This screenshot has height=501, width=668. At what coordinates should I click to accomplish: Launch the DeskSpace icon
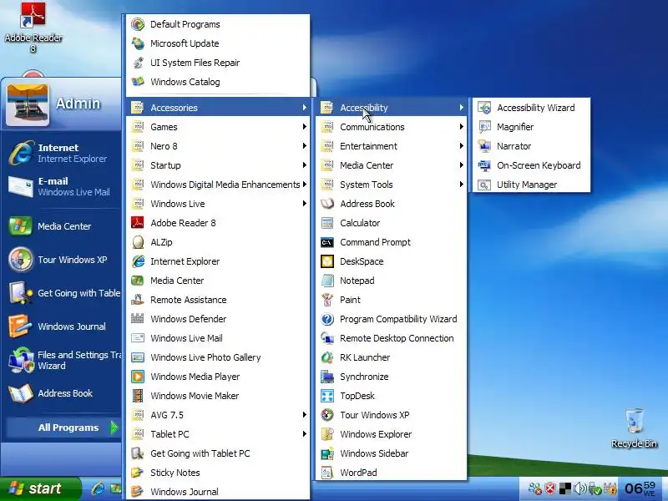pos(327,261)
